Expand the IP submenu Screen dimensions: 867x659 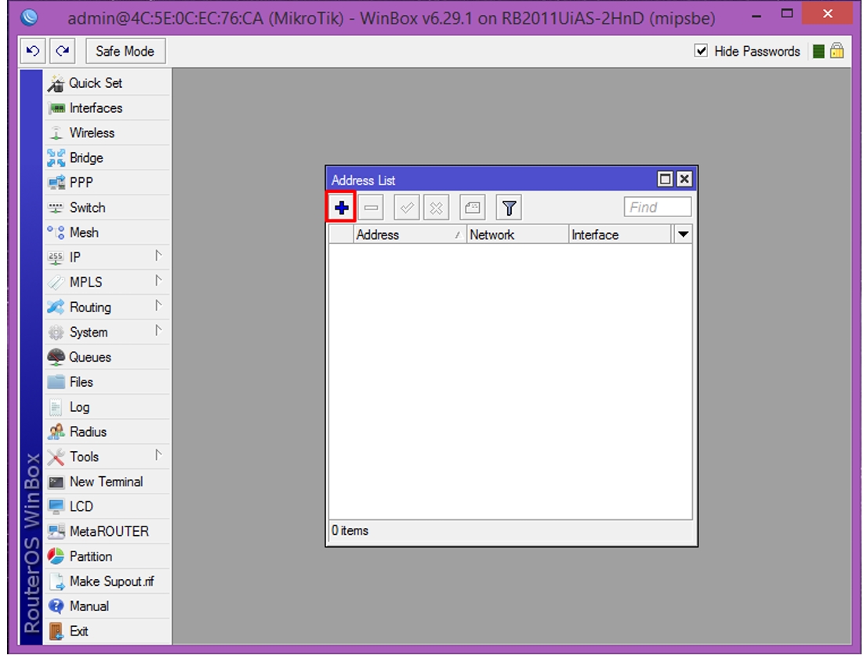(x=107, y=257)
